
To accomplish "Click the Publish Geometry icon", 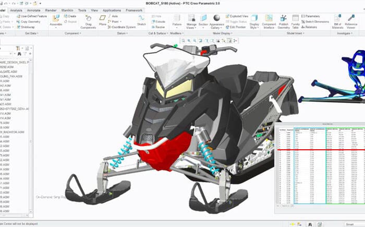I will coord(284,18).
